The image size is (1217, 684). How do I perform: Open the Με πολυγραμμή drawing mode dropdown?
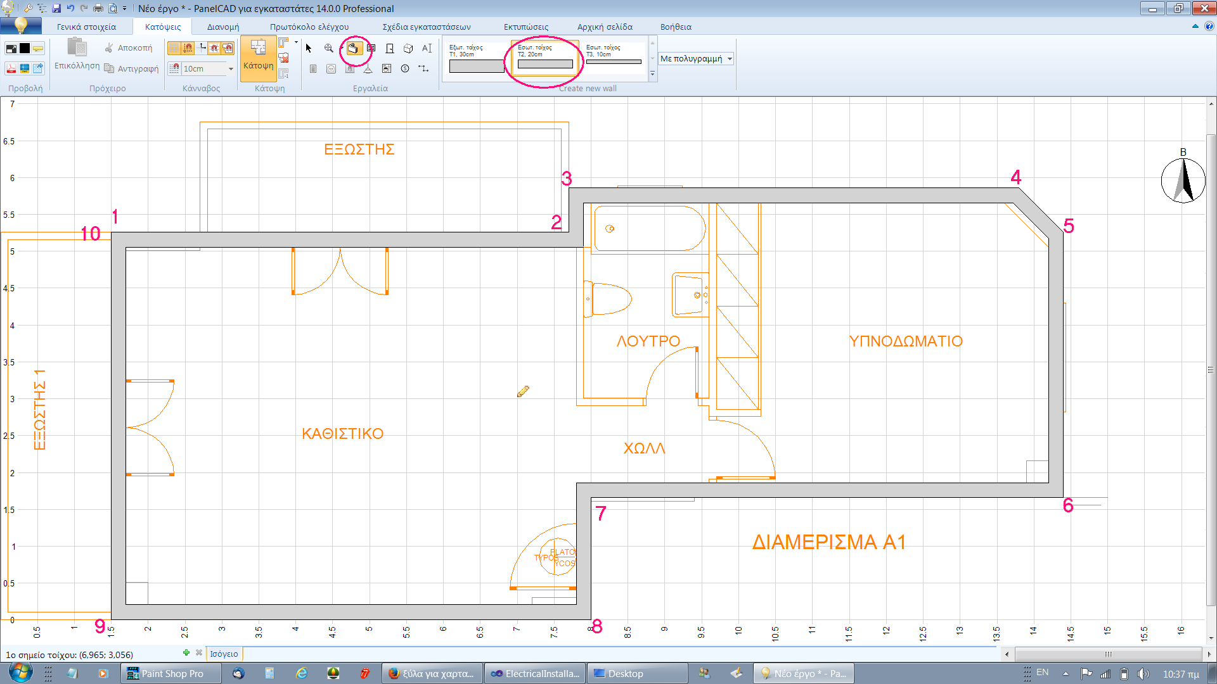pos(730,58)
